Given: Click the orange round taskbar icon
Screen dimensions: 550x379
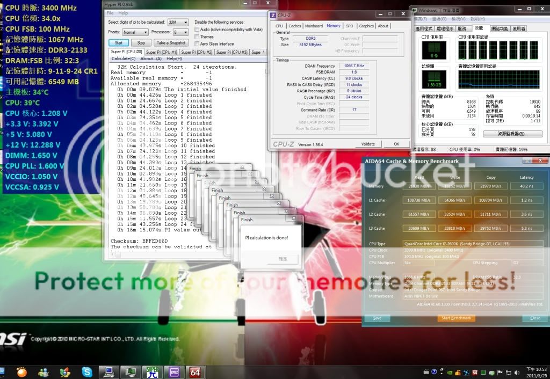Looking at the screenshot, I should pos(21,372).
